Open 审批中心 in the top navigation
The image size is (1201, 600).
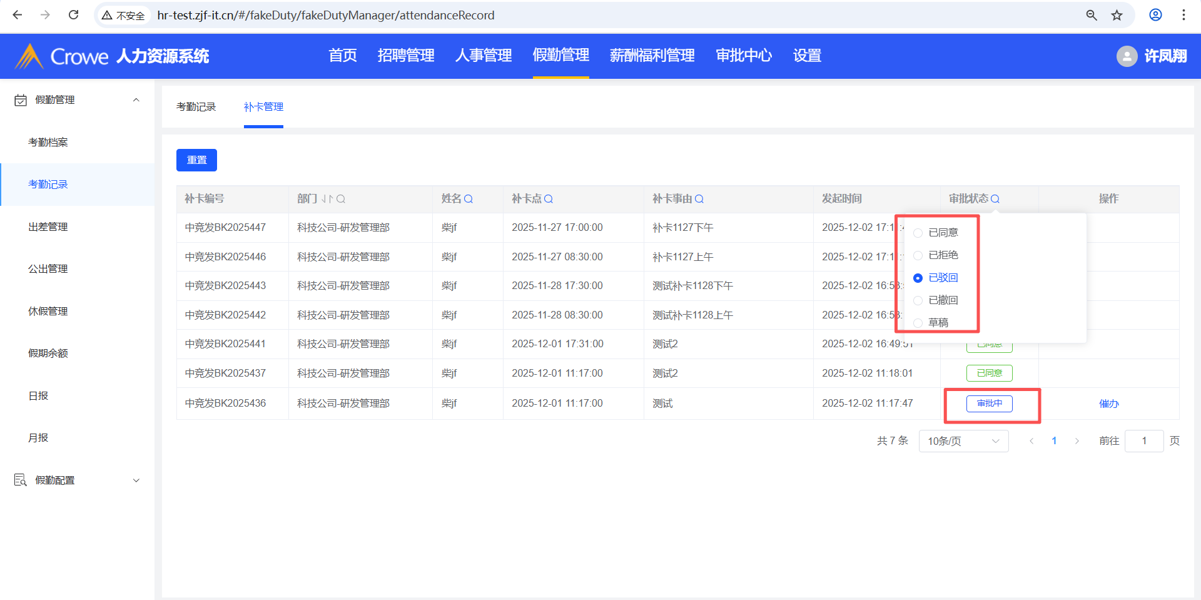744,56
